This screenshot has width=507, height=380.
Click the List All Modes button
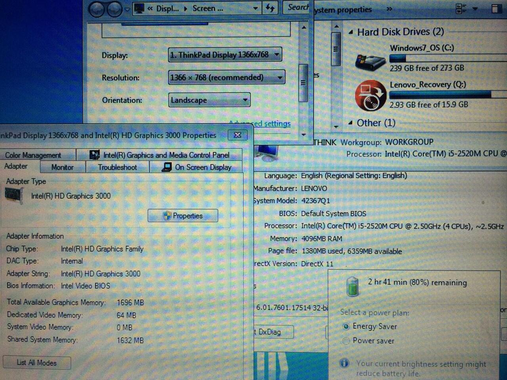(x=37, y=363)
